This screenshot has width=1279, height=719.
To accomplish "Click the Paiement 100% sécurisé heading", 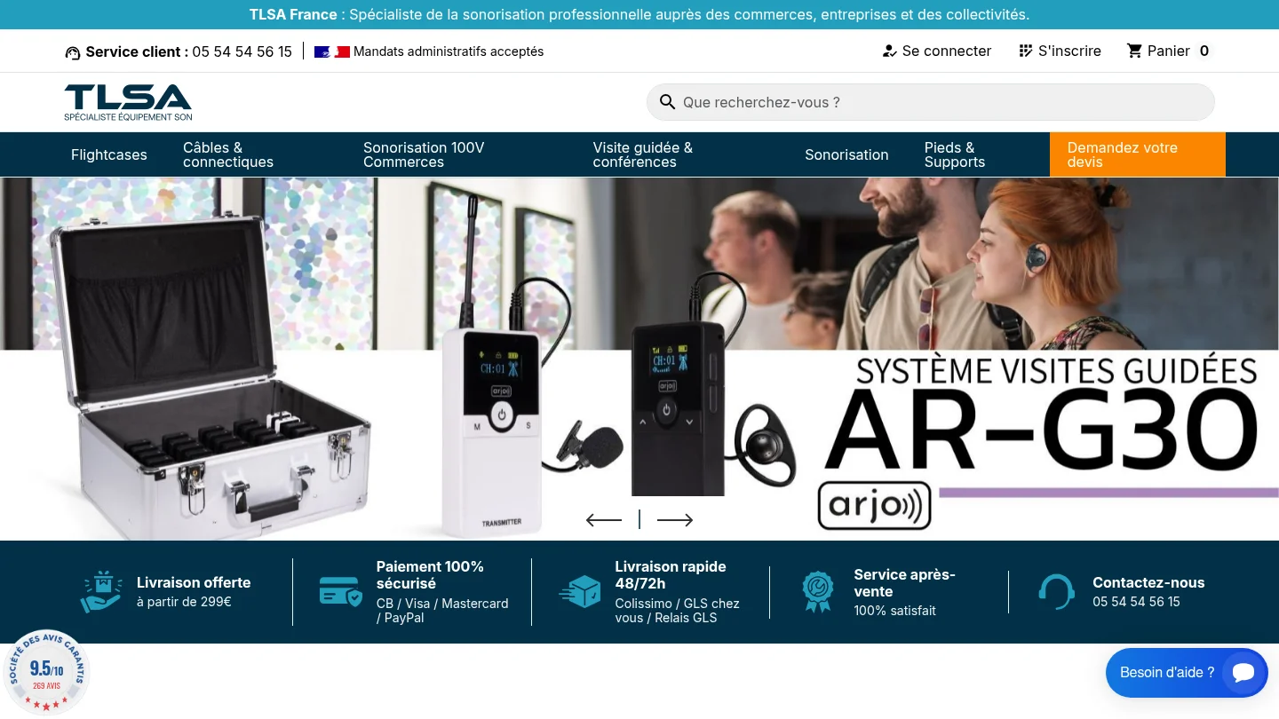I will tap(430, 574).
